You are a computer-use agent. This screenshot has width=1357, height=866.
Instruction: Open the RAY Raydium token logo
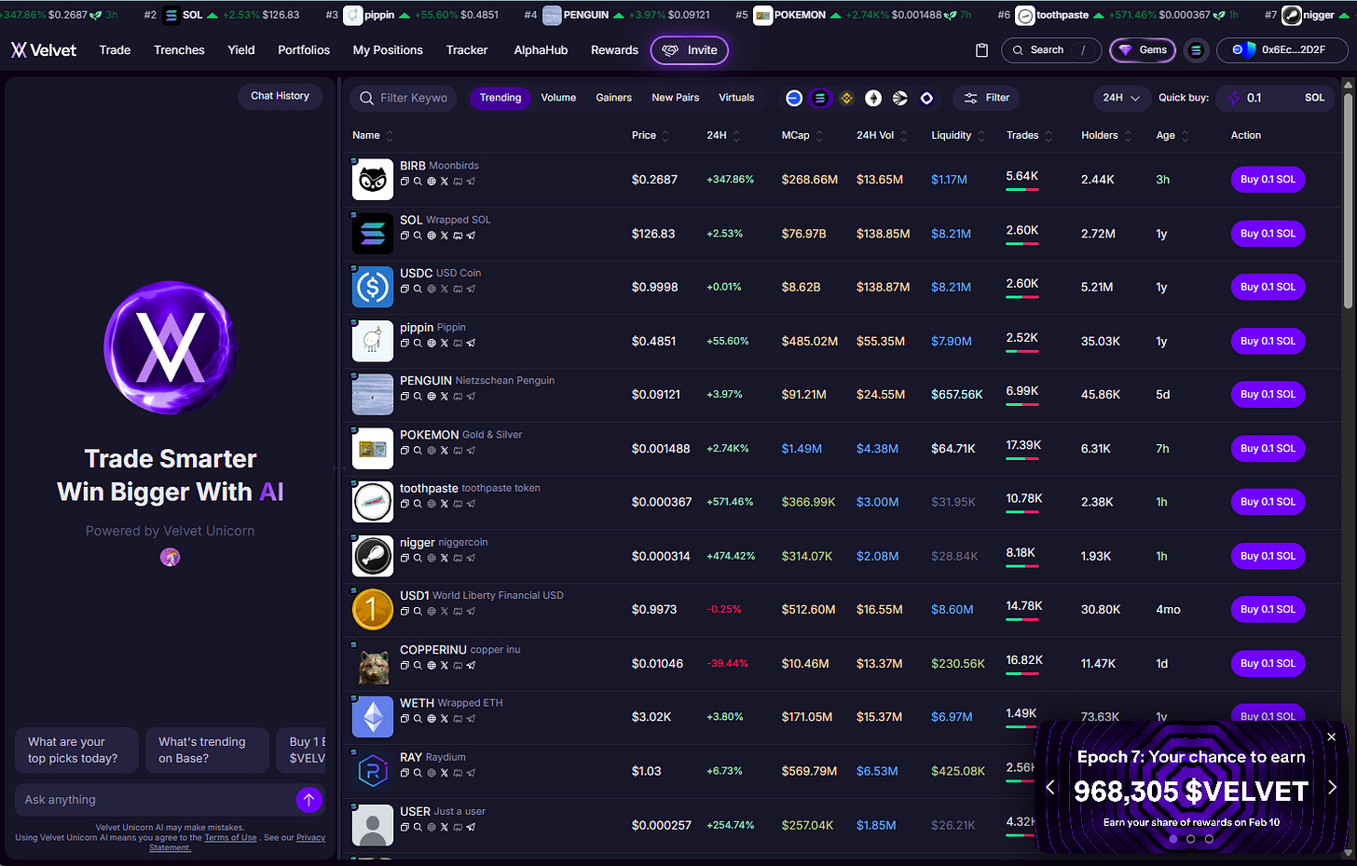[x=373, y=771]
